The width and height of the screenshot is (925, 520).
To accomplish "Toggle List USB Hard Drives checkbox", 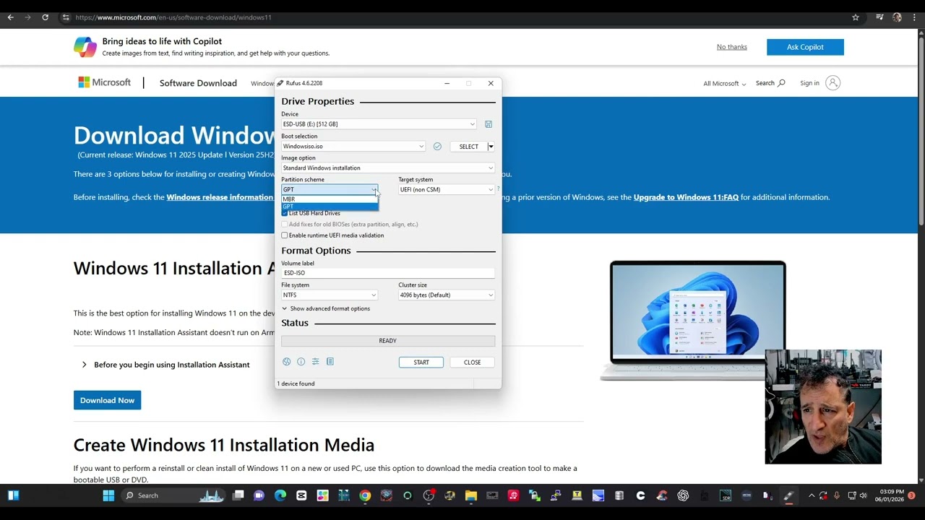I will pos(285,213).
